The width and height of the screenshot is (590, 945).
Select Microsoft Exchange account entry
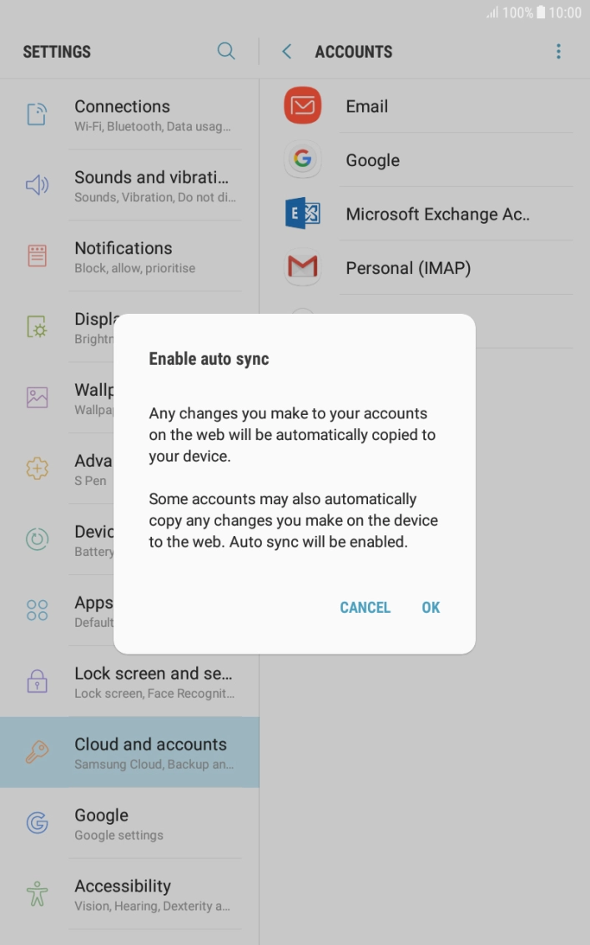coord(437,215)
